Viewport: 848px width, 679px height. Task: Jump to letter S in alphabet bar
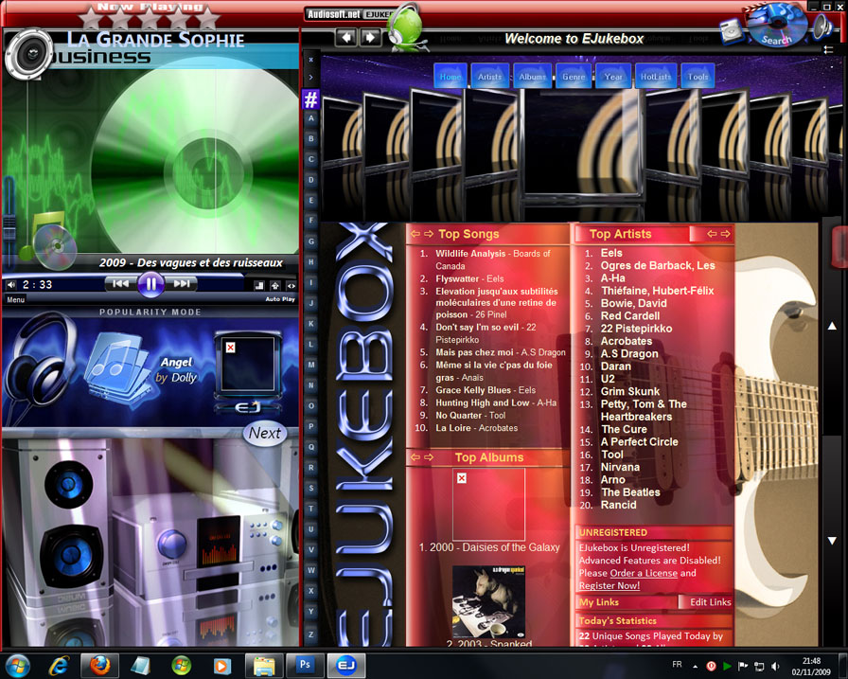(311, 488)
